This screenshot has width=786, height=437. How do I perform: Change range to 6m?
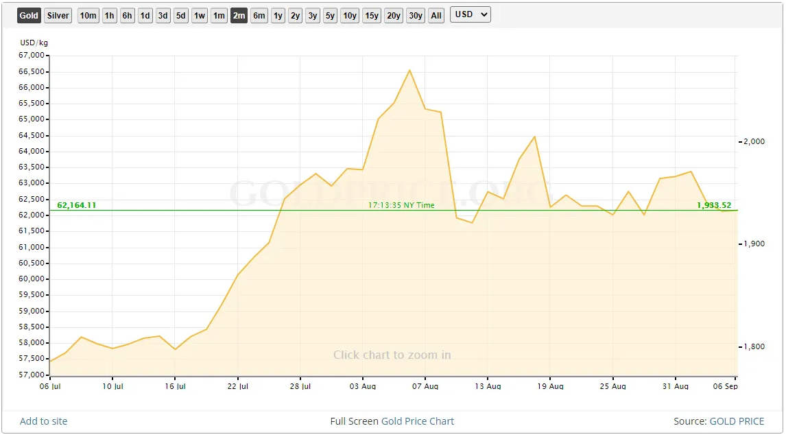259,16
